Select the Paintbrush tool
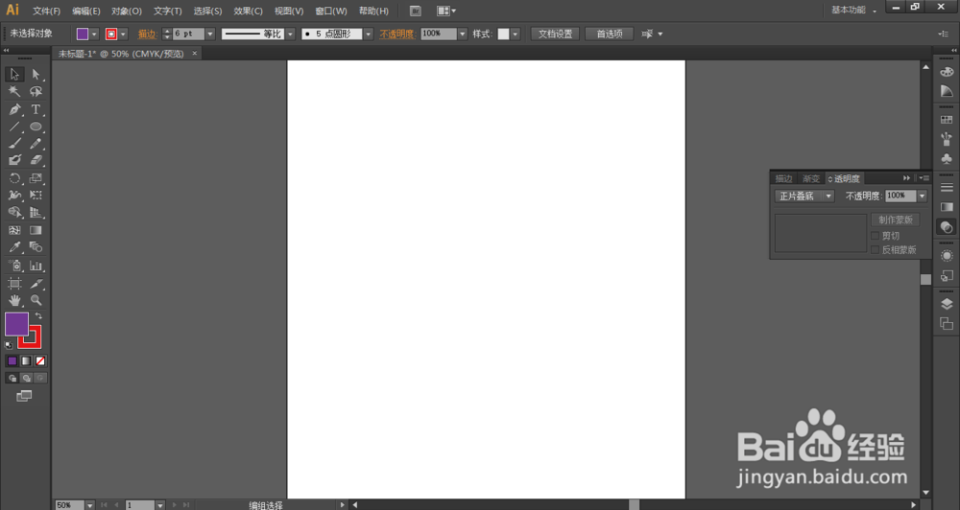The image size is (960, 510). pos(14,143)
